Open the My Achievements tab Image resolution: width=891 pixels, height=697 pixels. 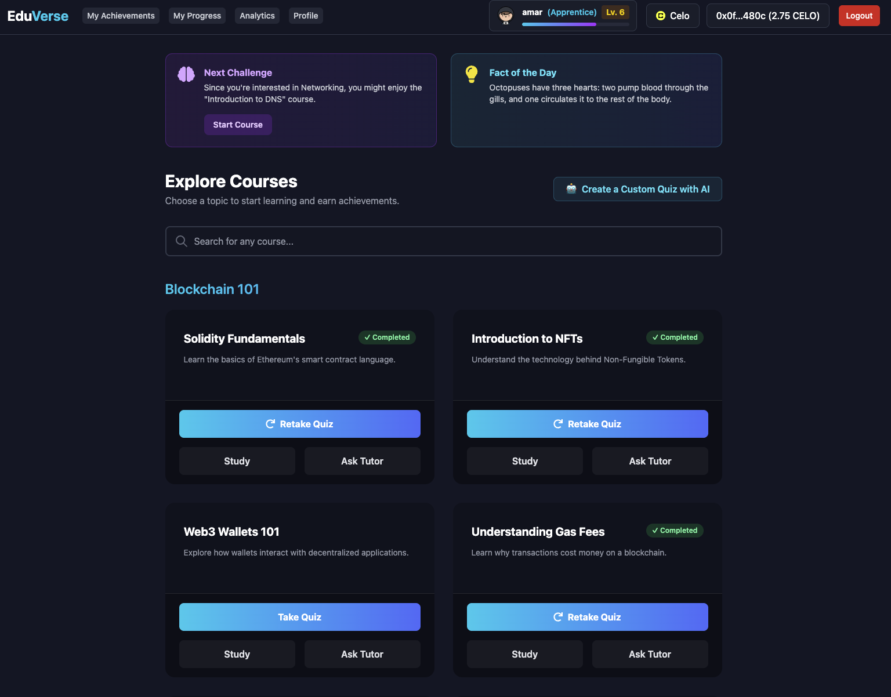121,16
